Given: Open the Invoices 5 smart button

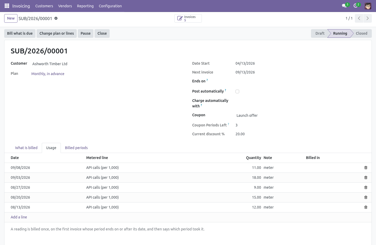Looking at the screenshot, I should (x=188, y=18).
